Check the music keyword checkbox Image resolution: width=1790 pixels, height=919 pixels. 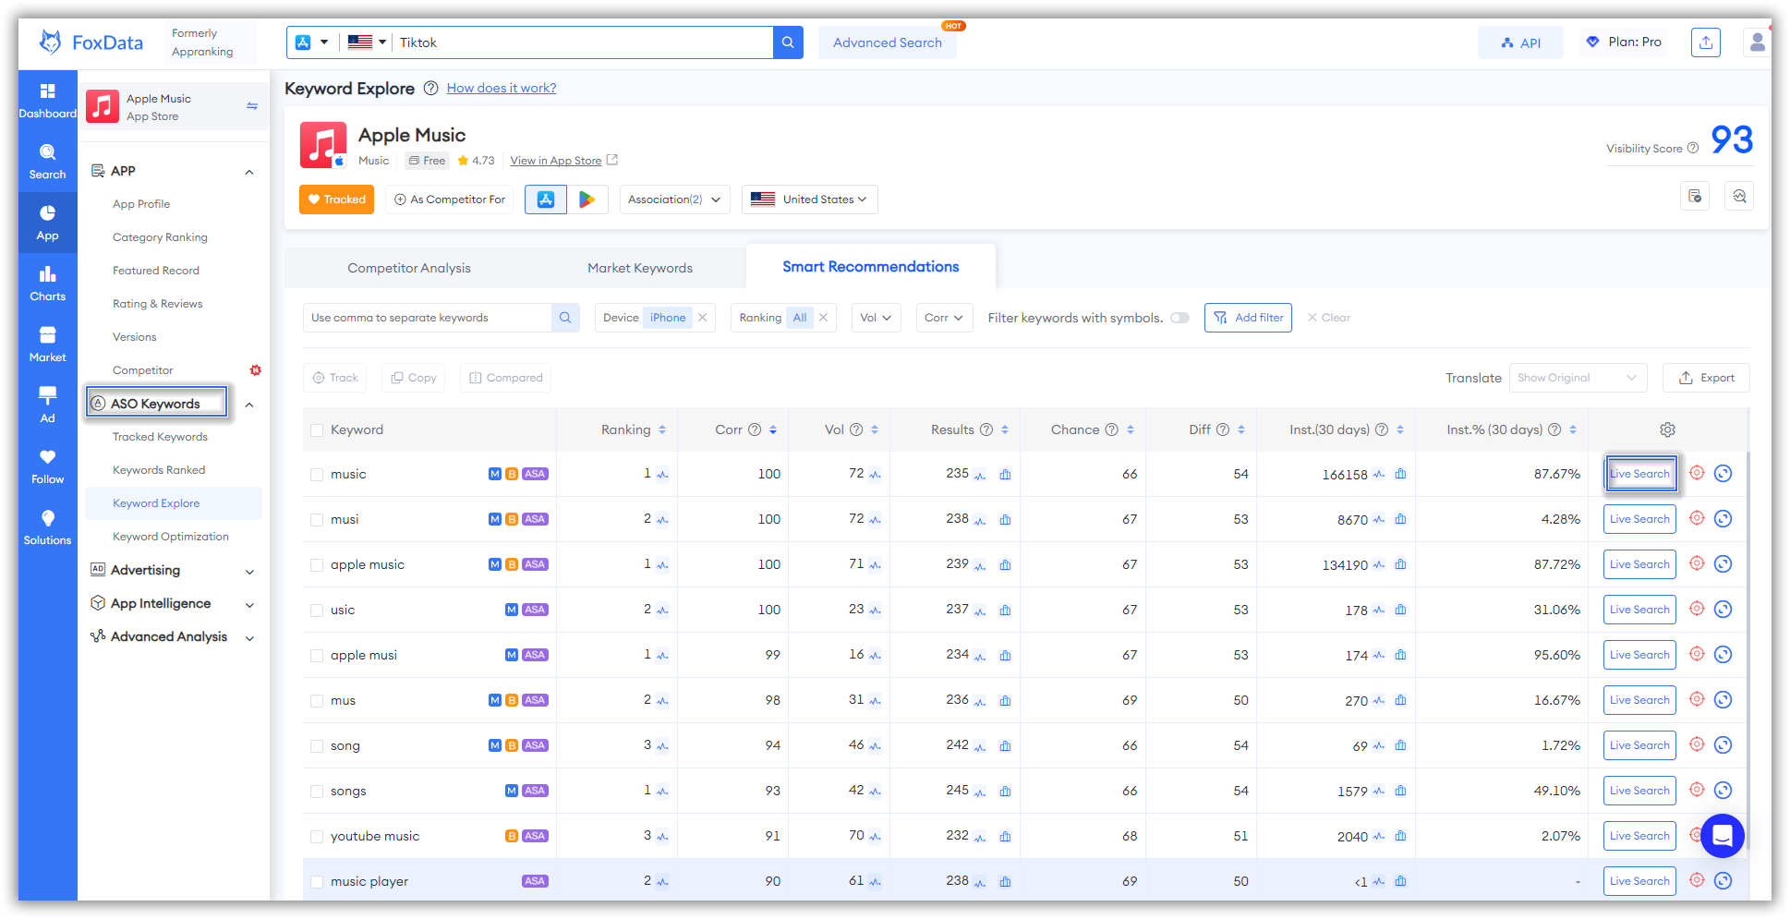point(317,475)
